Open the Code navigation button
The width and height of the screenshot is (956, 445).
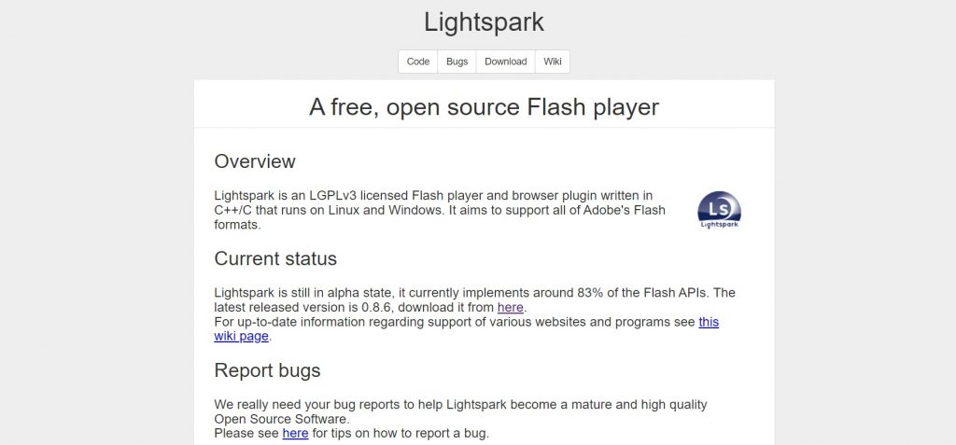pyautogui.click(x=418, y=62)
